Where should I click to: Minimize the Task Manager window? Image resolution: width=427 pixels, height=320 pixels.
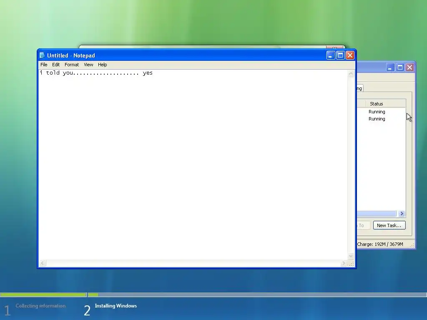click(390, 67)
